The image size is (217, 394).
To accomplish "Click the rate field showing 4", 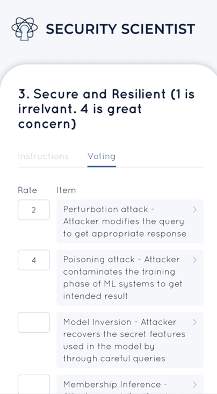I will coord(34,260).
